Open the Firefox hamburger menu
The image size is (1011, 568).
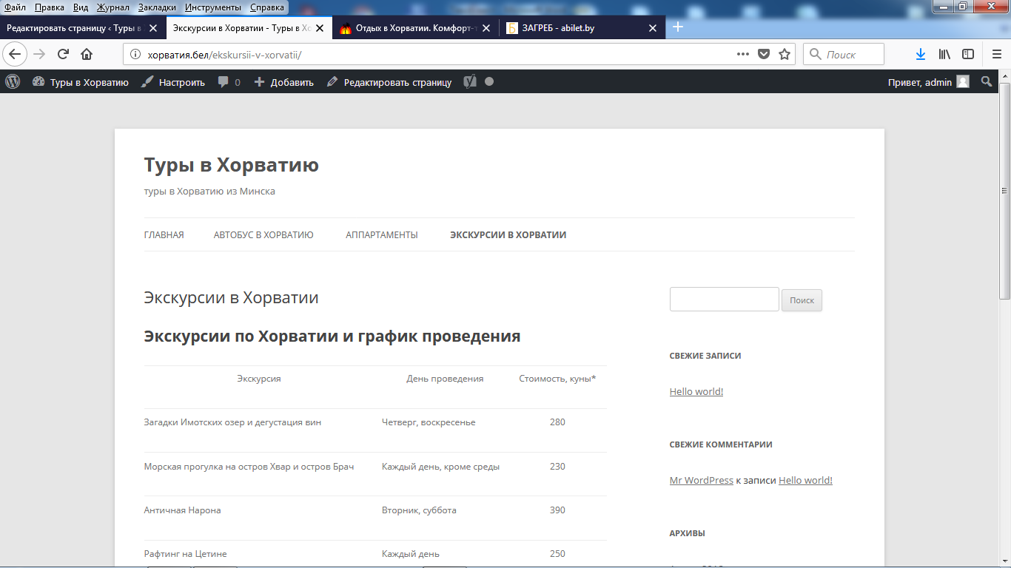pos(996,54)
